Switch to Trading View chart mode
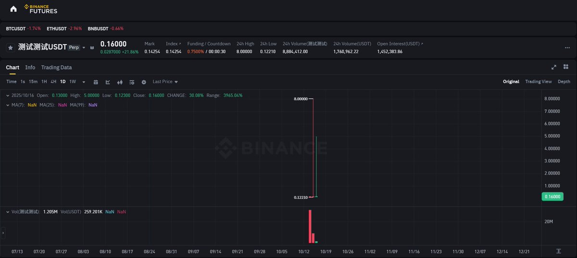Screen dimensions: 577x258 coord(538,82)
